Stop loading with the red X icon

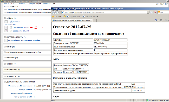[155, 12]
